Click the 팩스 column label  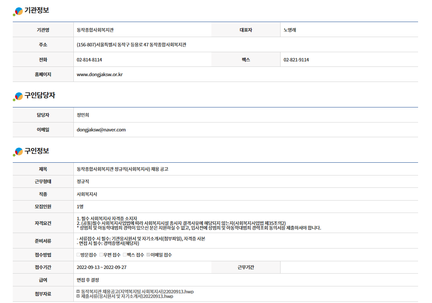[x=246, y=60]
